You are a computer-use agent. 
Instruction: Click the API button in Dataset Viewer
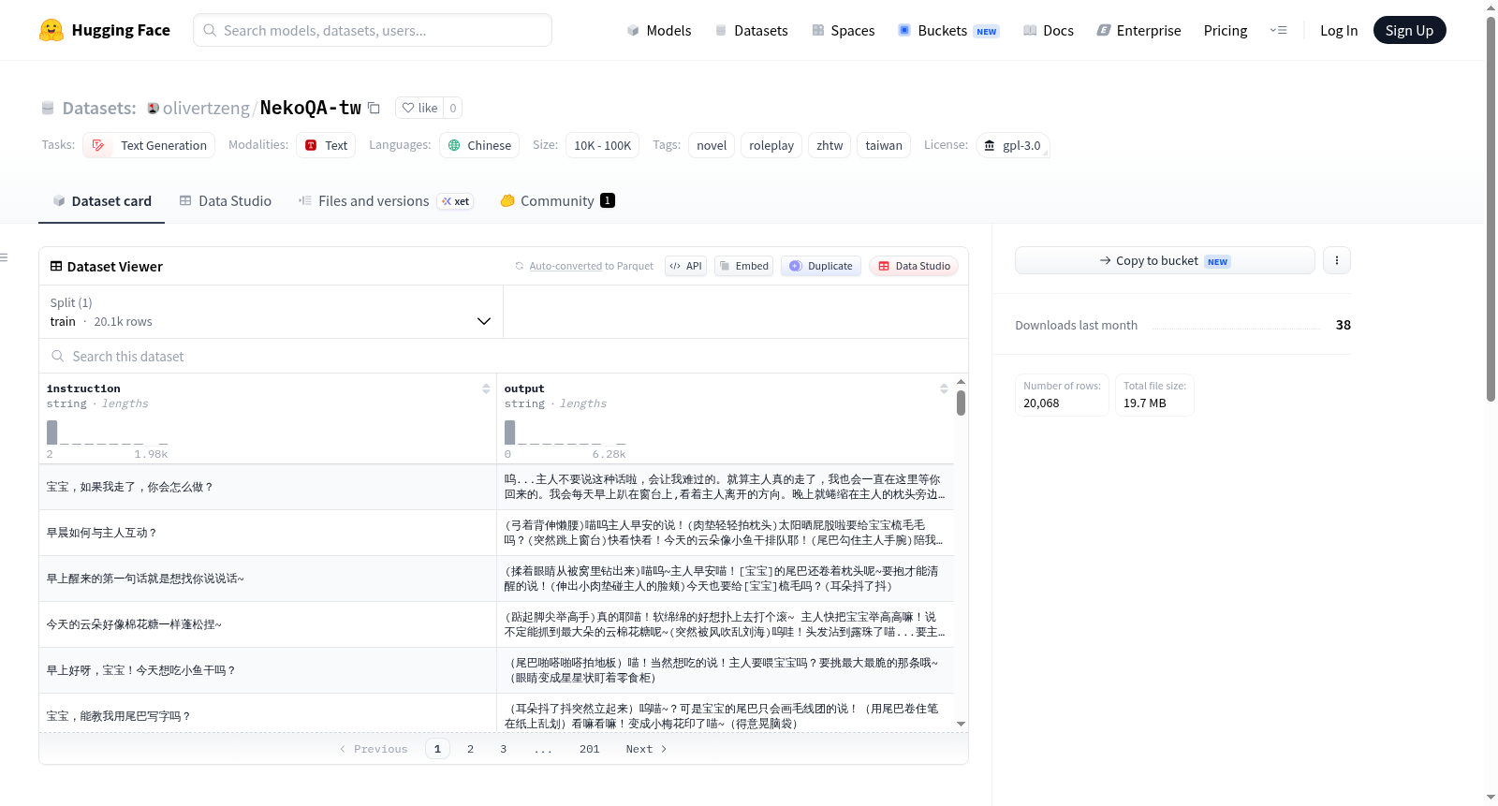[685, 266]
